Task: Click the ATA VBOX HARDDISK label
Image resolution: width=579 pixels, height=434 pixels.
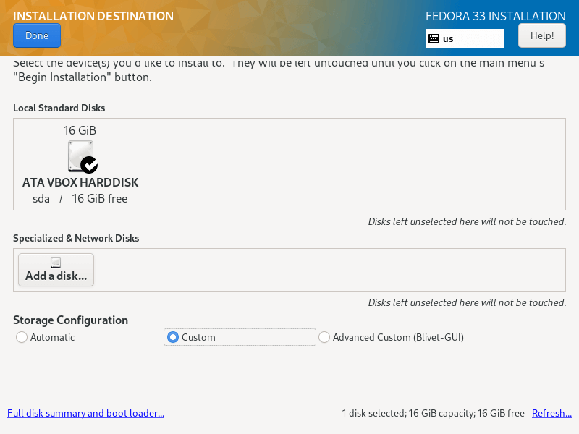Action: [x=80, y=182]
